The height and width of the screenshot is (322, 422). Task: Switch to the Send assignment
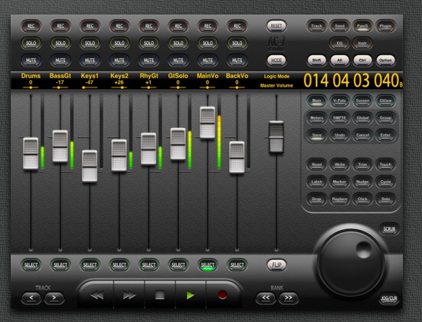point(339,26)
